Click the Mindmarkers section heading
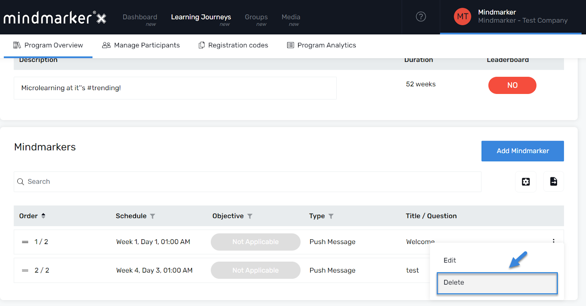Image resolution: width=586 pixels, height=306 pixels. [x=45, y=147]
